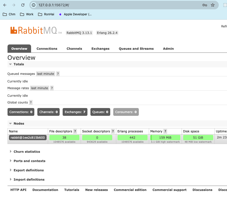
Task: Reload the page with the refresh icon
Action: pyautogui.click(x=23, y=5)
